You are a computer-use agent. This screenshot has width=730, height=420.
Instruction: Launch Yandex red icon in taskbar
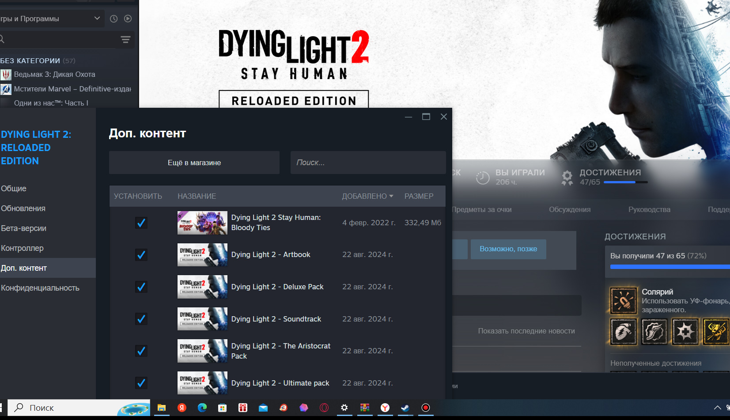[182, 408]
